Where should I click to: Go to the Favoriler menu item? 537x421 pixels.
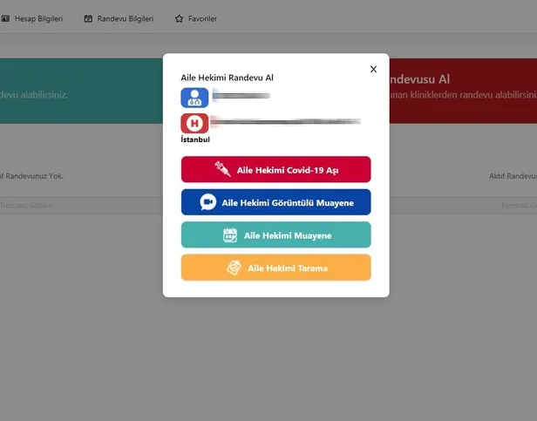pos(202,18)
